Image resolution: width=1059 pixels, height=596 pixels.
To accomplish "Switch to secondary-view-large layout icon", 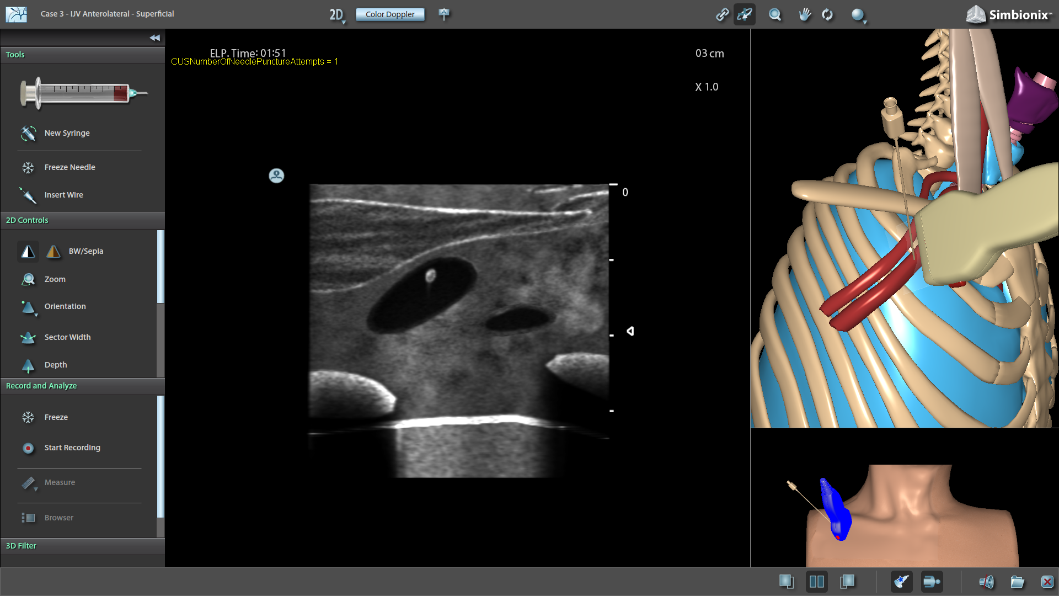I will (847, 581).
